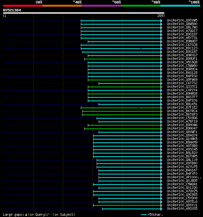
Task: Select the UniRef100_B4G128 label
Action: 182,73
